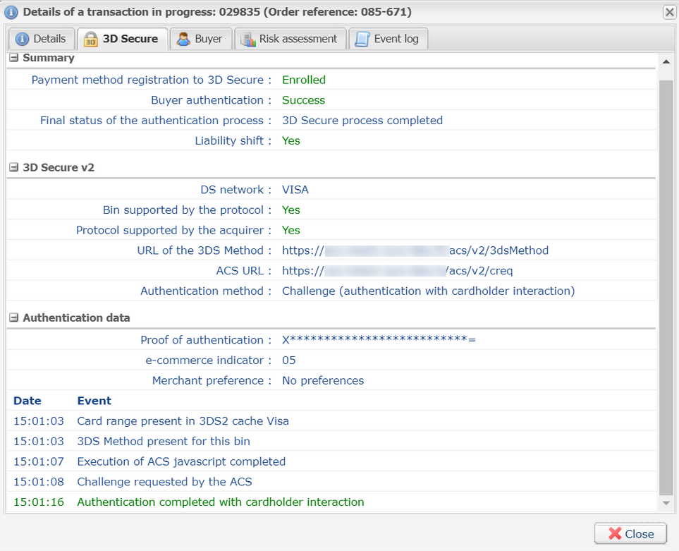Screen dimensions: 679x551
Task: Close dialog with top-right X button
Action: (668, 12)
